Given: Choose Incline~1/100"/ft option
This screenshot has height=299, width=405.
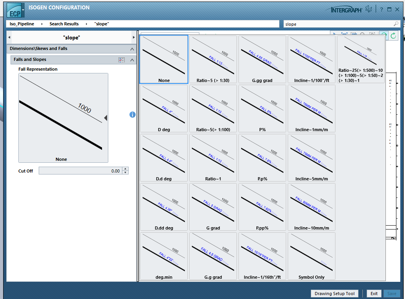Looking at the screenshot, I should click(x=312, y=59).
